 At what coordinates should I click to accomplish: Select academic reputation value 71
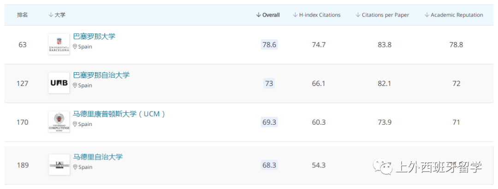point(456,122)
